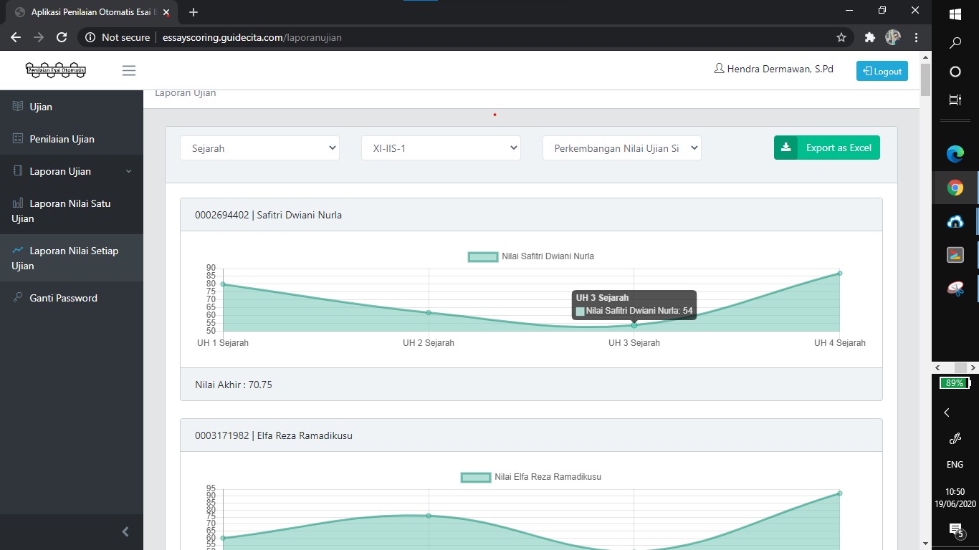This screenshot has width=979, height=550.
Task: Open Chrome three-dot menu
Action: (916, 37)
